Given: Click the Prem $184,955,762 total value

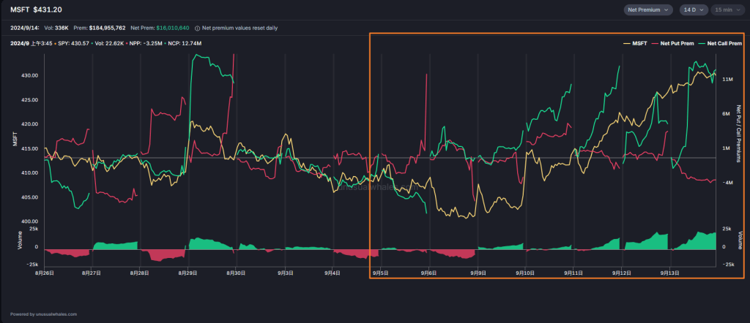Looking at the screenshot, I should [100, 28].
